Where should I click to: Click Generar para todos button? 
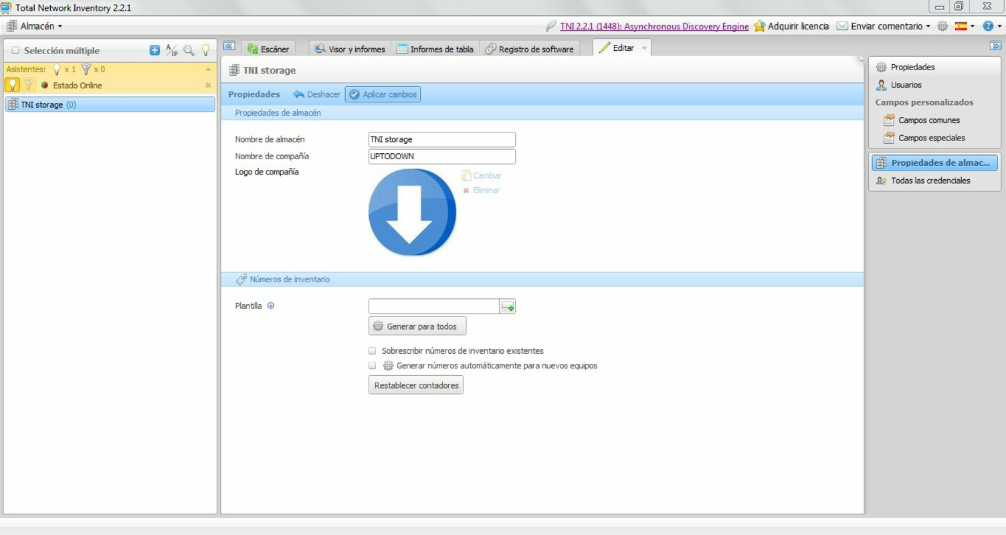417,326
